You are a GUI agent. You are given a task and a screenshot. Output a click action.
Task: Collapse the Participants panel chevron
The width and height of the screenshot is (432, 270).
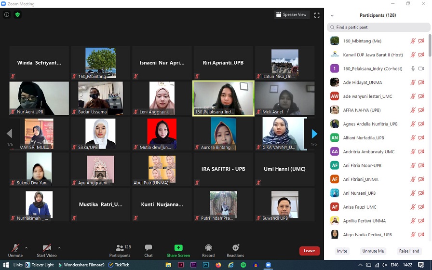click(x=332, y=15)
